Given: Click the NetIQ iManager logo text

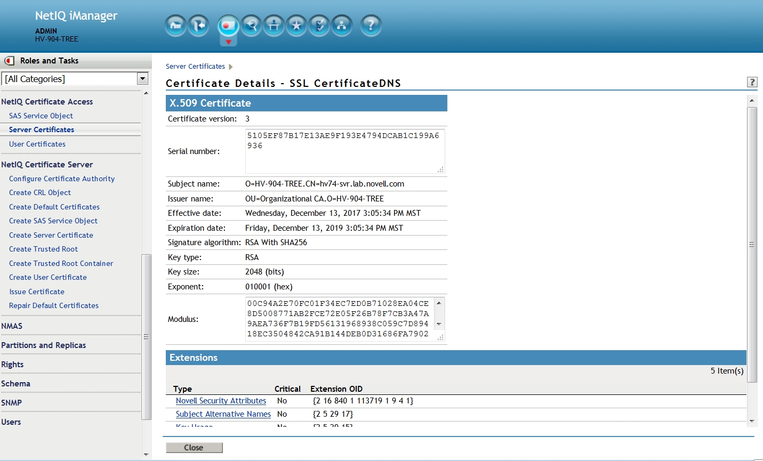Looking at the screenshot, I should (x=76, y=16).
